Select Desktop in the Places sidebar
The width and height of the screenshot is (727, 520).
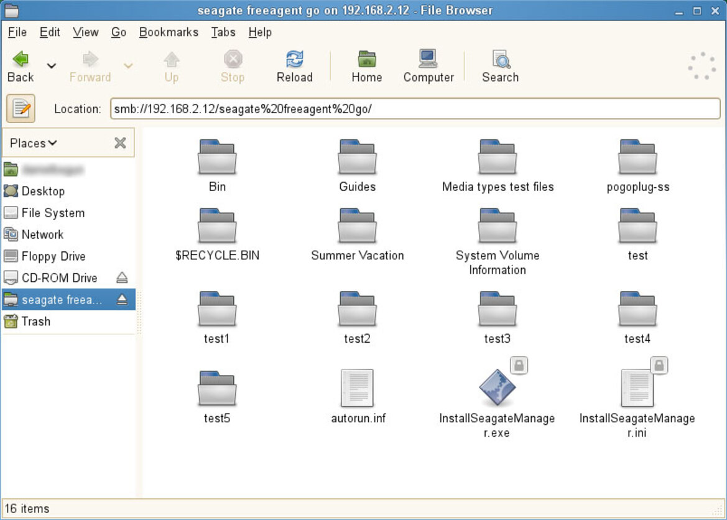(68, 191)
